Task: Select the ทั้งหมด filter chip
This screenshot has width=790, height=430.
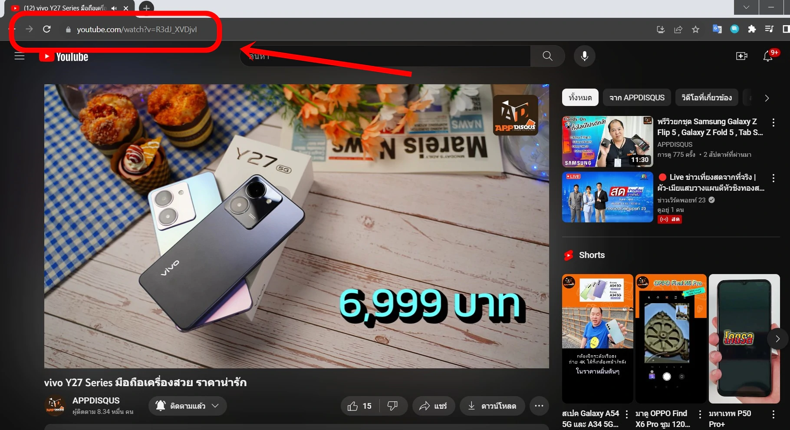Action: 580,98
